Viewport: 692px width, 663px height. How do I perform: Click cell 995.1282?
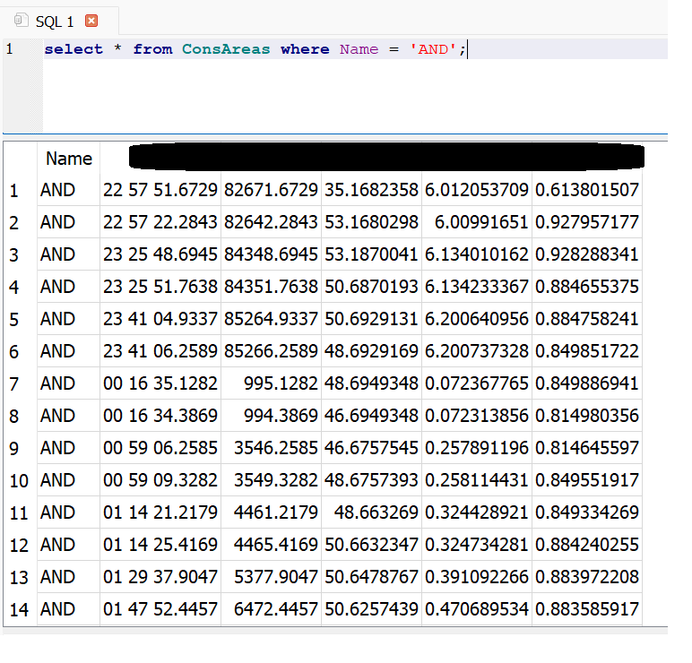271,383
